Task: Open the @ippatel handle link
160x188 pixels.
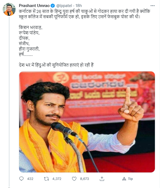Action: click(64, 6)
